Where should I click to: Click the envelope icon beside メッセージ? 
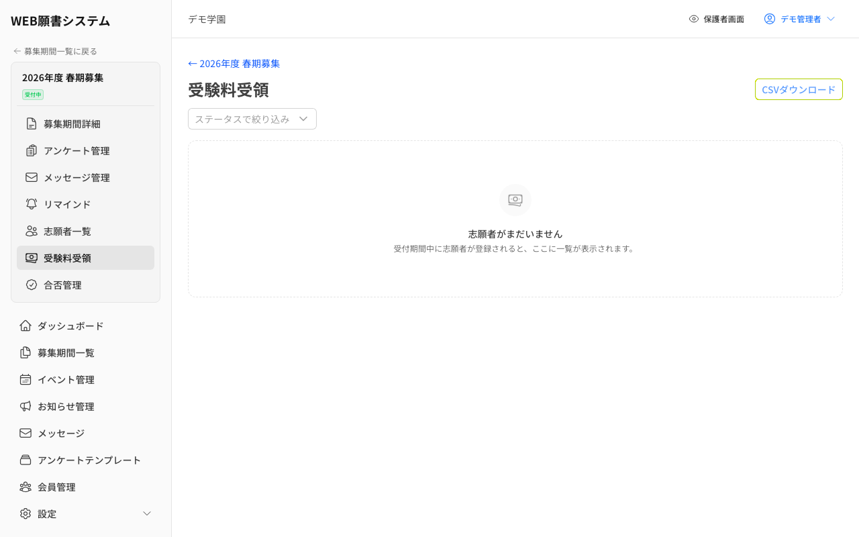click(26, 433)
